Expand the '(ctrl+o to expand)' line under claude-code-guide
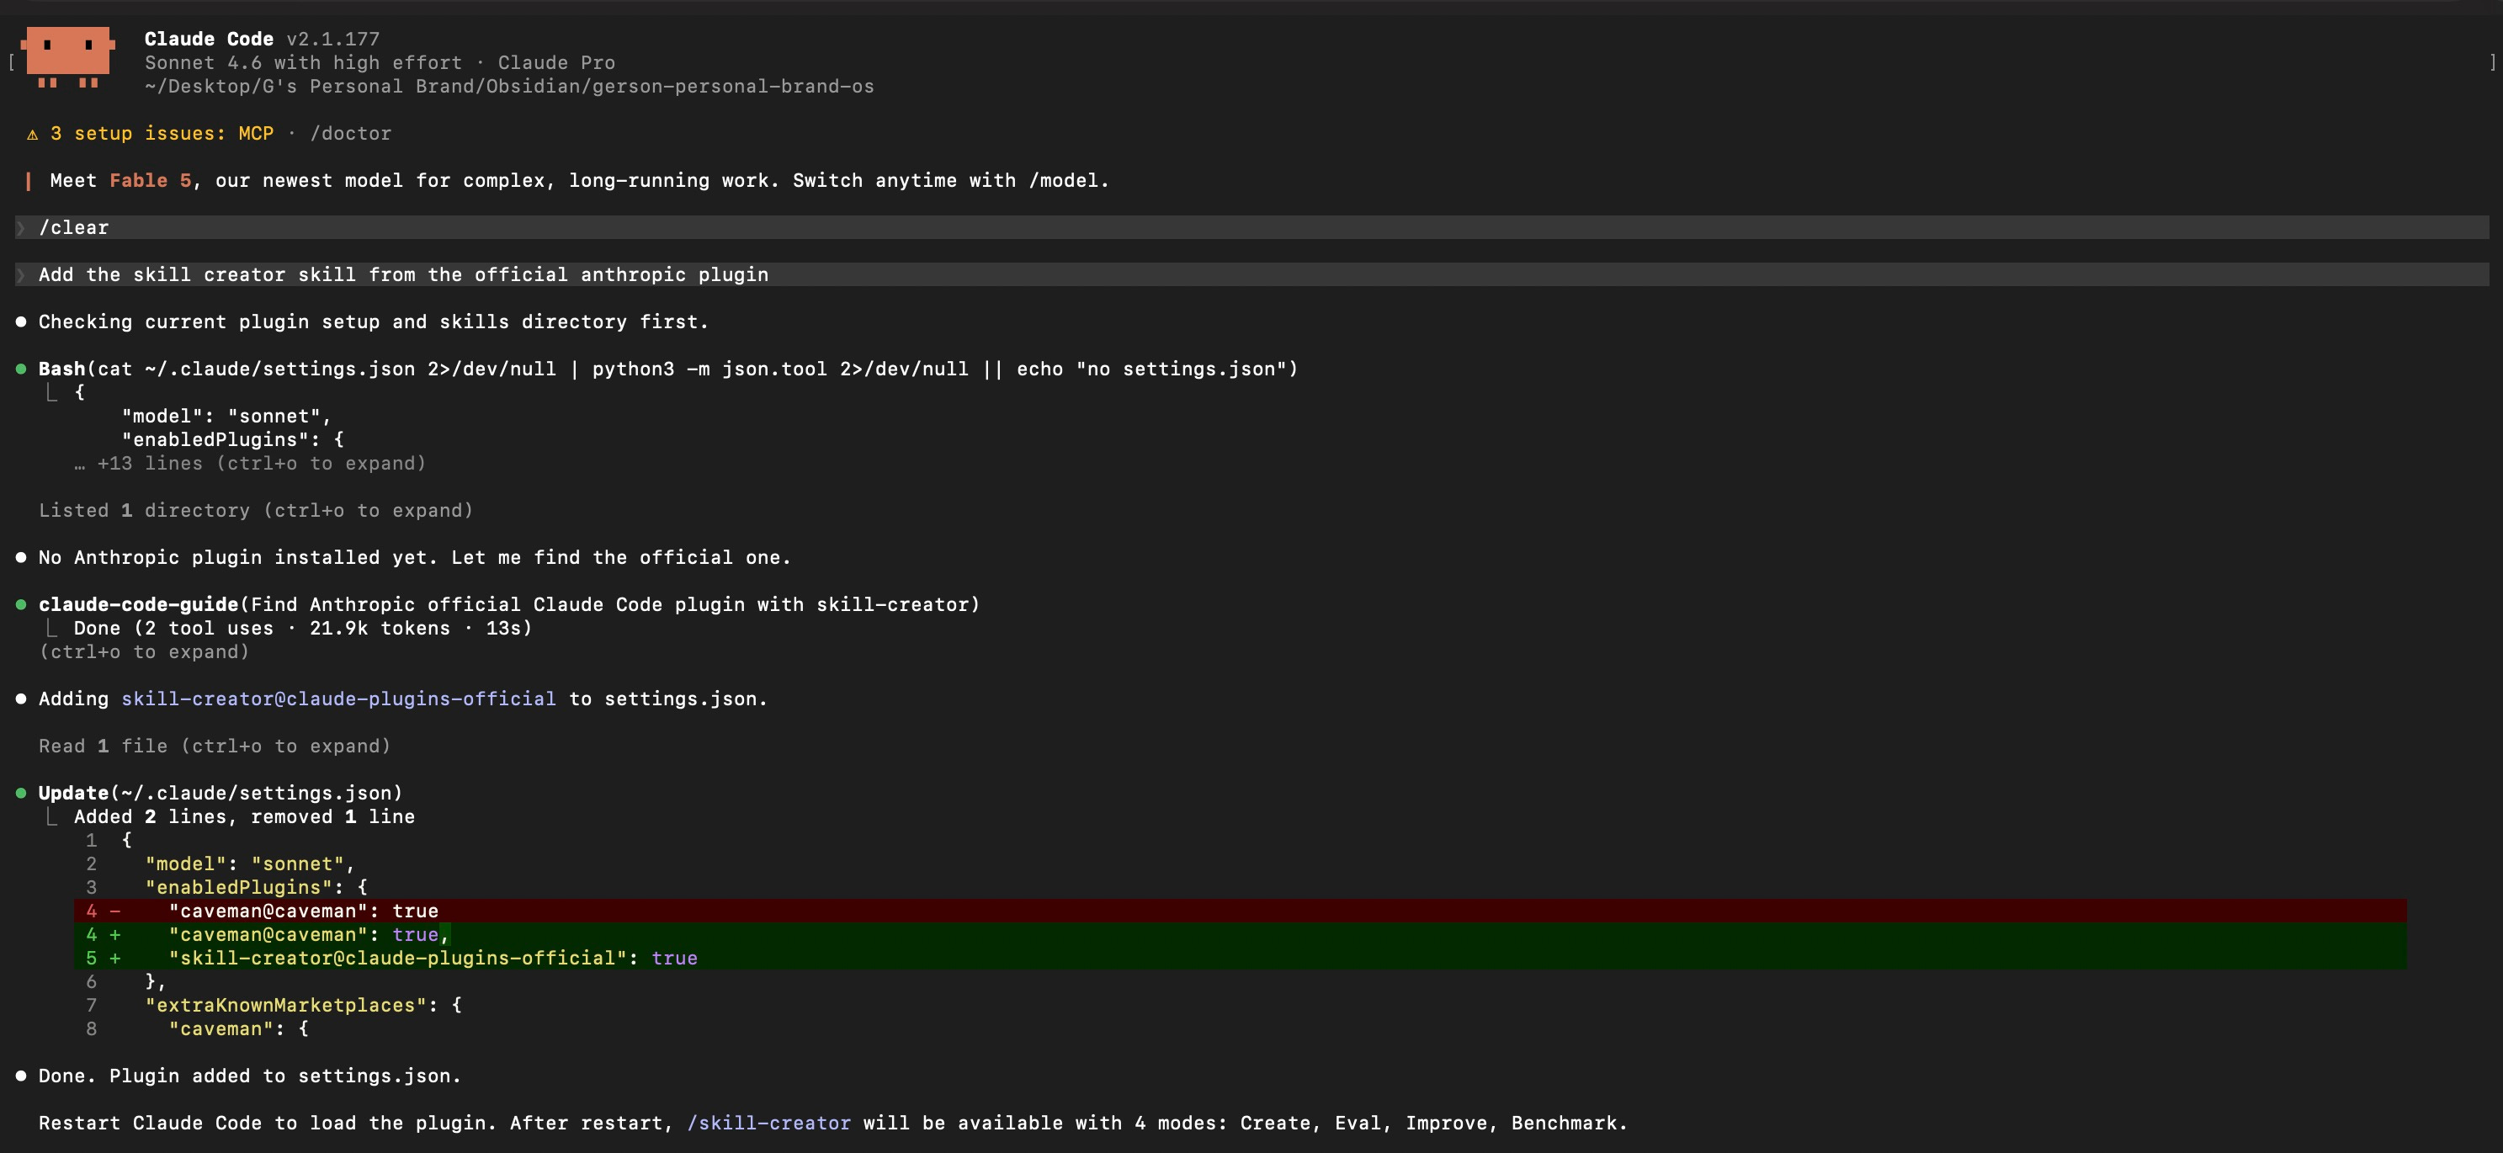Image resolution: width=2503 pixels, height=1153 pixels. [144, 651]
